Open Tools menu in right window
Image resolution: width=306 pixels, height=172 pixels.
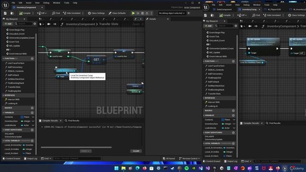267,5
